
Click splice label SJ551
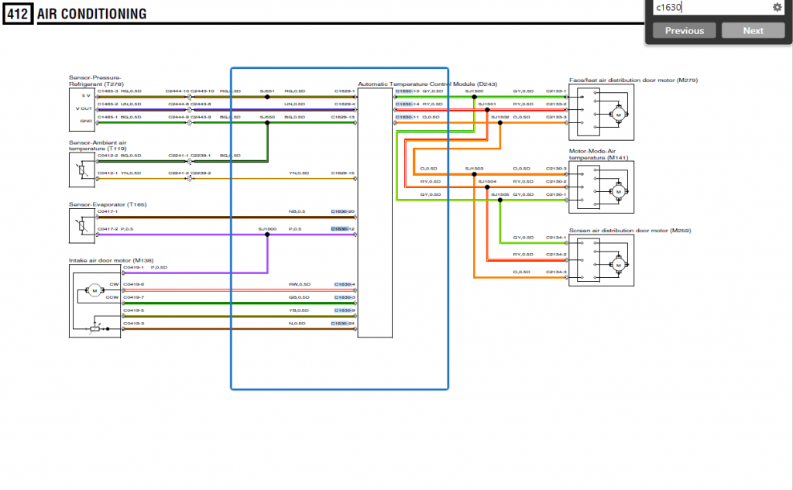tap(267, 91)
